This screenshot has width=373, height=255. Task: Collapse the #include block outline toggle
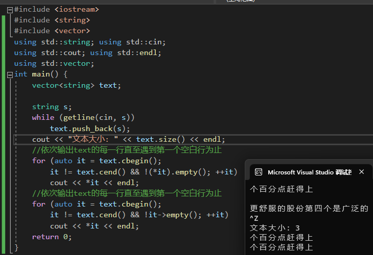[x=10, y=9]
